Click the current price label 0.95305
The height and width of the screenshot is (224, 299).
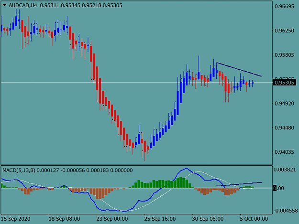pyautogui.click(x=285, y=83)
